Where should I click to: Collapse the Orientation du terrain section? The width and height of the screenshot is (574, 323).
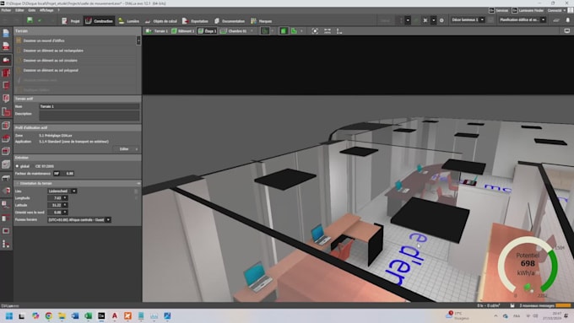click(x=17, y=183)
